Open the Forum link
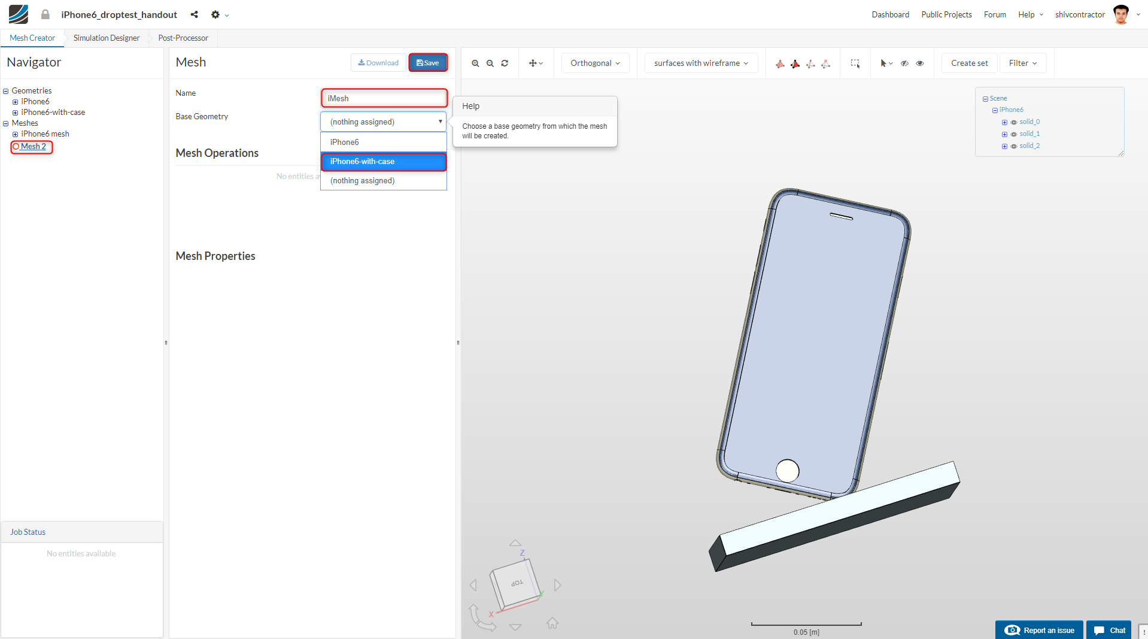1148x639 pixels. point(995,14)
